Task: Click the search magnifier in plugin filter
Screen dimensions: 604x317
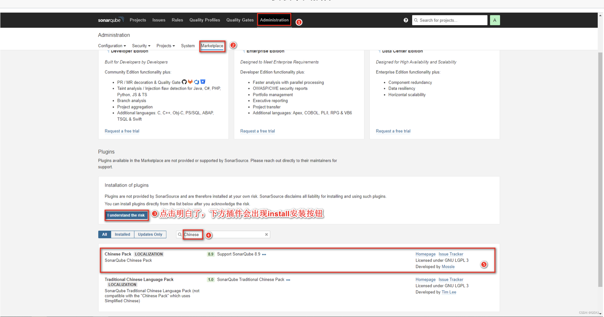Action: pyautogui.click(x=180, y=234)
